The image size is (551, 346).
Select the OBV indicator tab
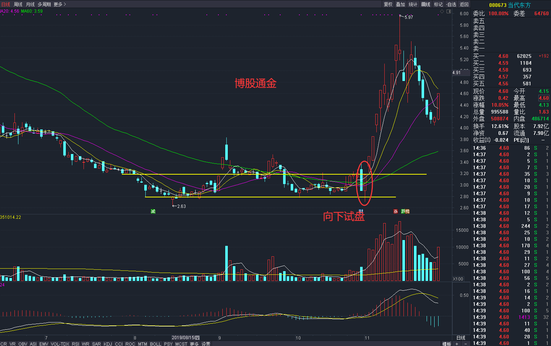(x=23, y=344)
